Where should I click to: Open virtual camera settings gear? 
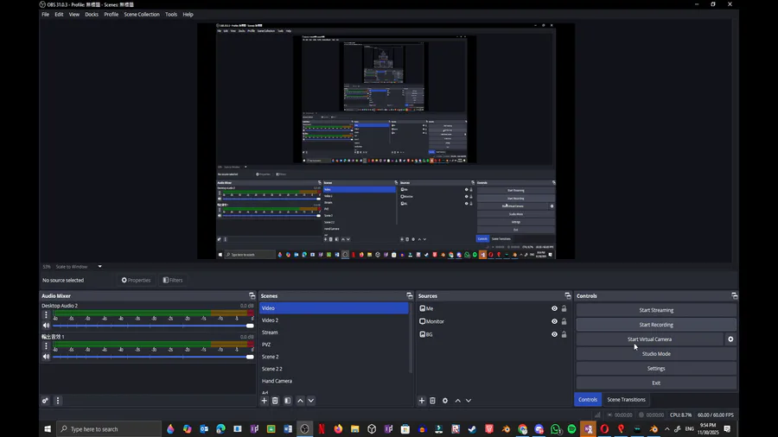tap(730, 339)
